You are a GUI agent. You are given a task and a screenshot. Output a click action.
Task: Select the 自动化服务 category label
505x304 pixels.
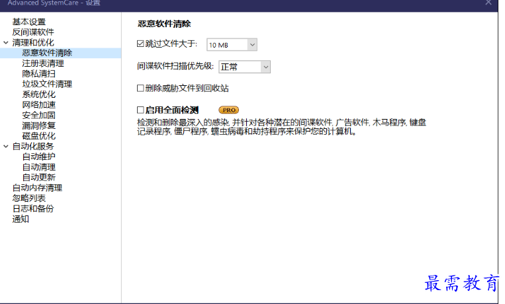point(33,146)
